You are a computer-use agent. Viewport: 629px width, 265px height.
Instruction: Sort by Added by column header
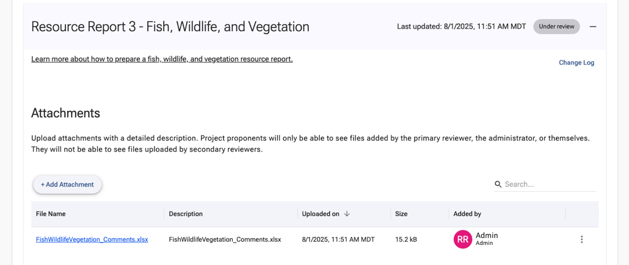click(x=467, y=214)
